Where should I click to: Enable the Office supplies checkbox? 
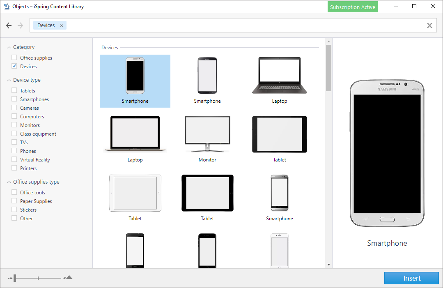click(14, 58)
